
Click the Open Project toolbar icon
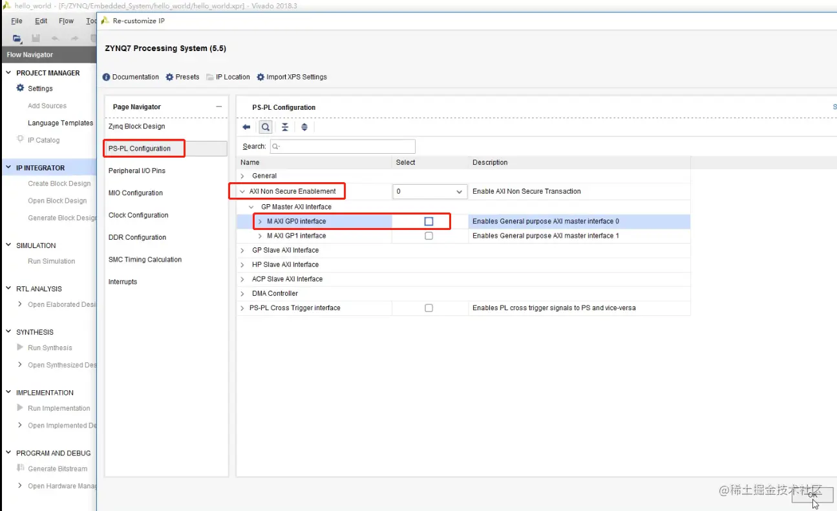tap(17, 39)
